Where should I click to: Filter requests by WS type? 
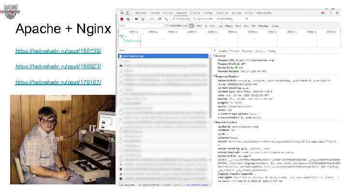(253, 26)
